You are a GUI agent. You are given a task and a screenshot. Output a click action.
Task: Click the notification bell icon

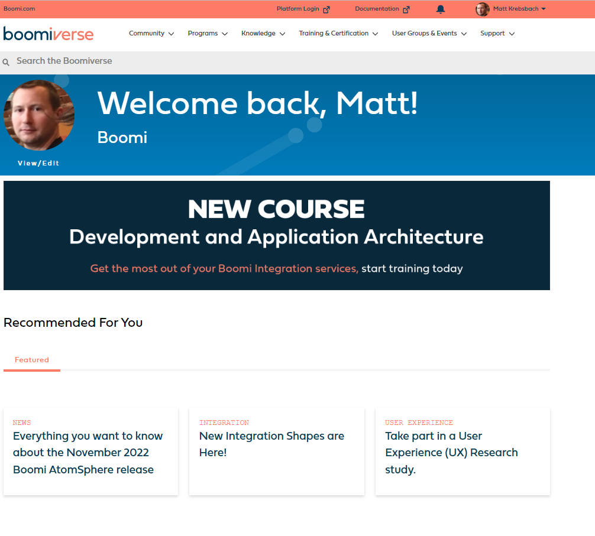[x=441, y=9]
